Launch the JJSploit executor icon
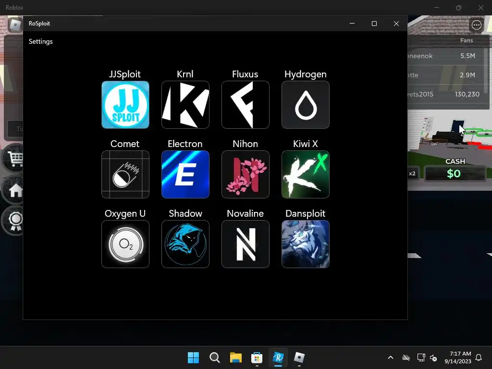 [x=125, y=105]
